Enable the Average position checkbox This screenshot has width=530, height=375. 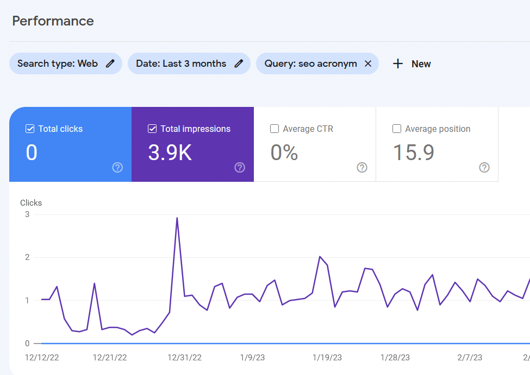(x=397, y=129)
